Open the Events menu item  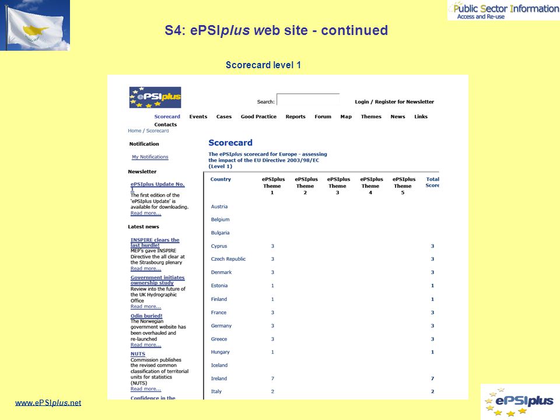198,117
